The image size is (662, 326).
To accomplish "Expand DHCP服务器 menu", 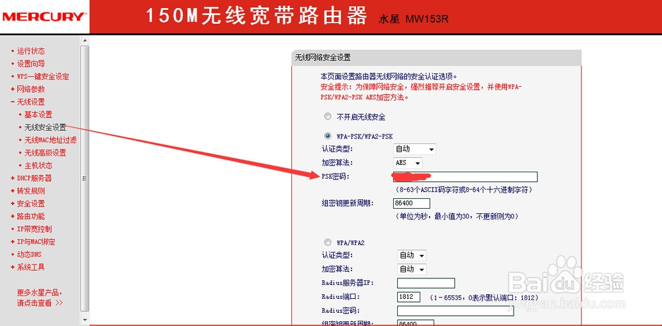I will tap(34, 178).
